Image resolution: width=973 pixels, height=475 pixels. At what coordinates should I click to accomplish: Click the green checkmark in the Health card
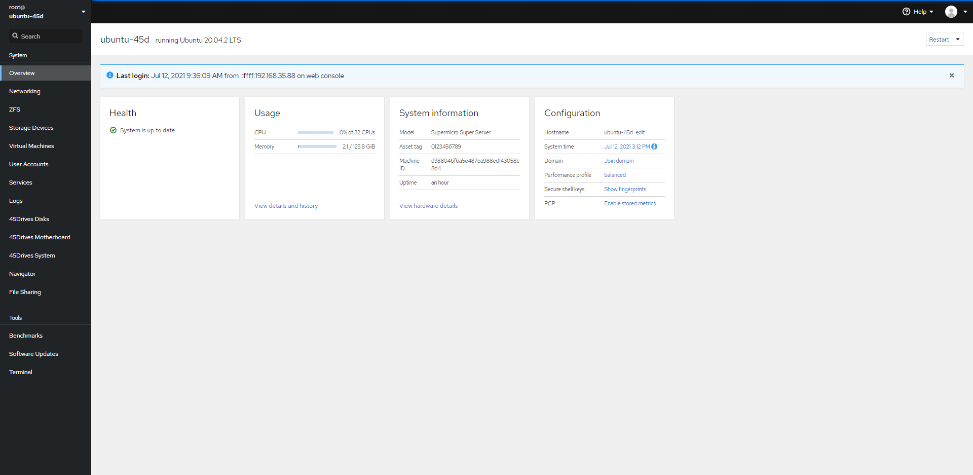coord(113,130)
